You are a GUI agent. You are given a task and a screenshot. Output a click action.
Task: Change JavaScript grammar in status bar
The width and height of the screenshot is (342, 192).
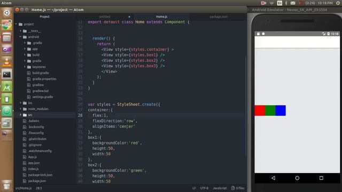tap(220, 188)
